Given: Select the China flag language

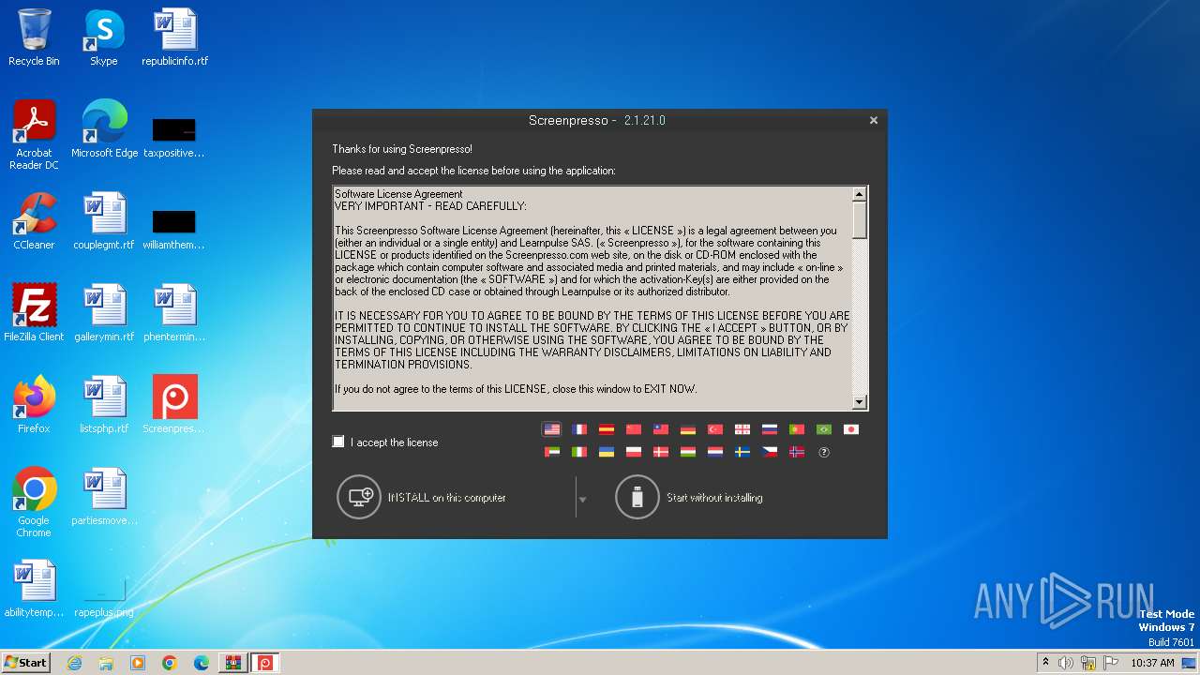Looking at the screenshot, I should pyautogui.click(x=634, y=429).
